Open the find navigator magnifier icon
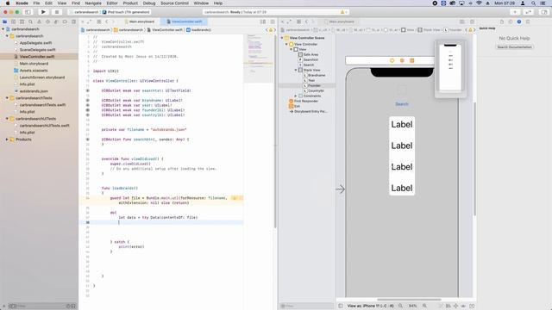The image size is (552, 310). coord(31,22)
